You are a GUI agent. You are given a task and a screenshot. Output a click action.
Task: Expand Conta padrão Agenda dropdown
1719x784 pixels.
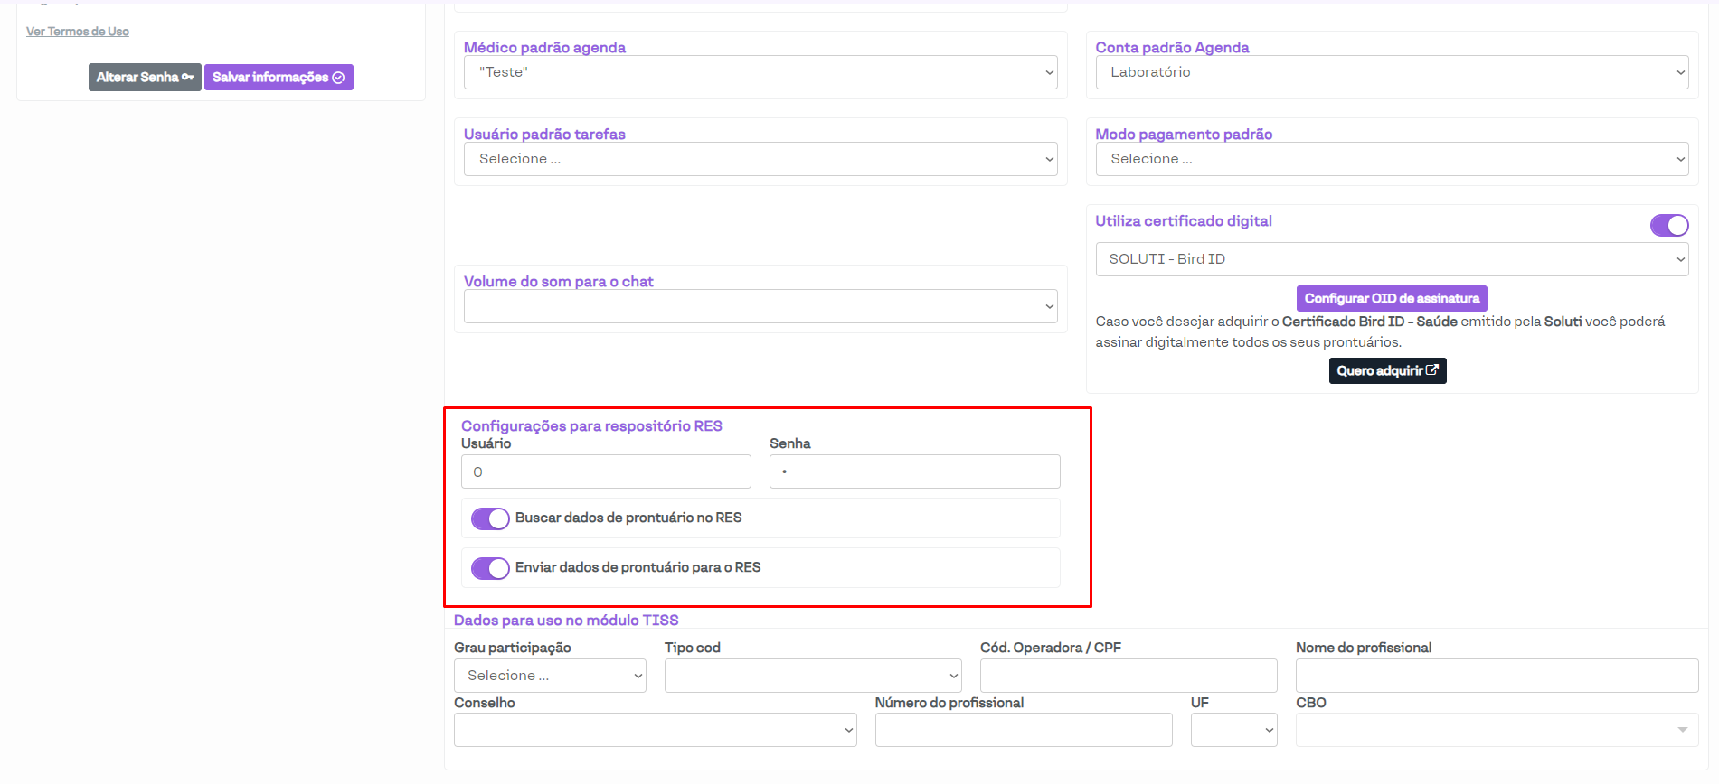(1391, 72)
